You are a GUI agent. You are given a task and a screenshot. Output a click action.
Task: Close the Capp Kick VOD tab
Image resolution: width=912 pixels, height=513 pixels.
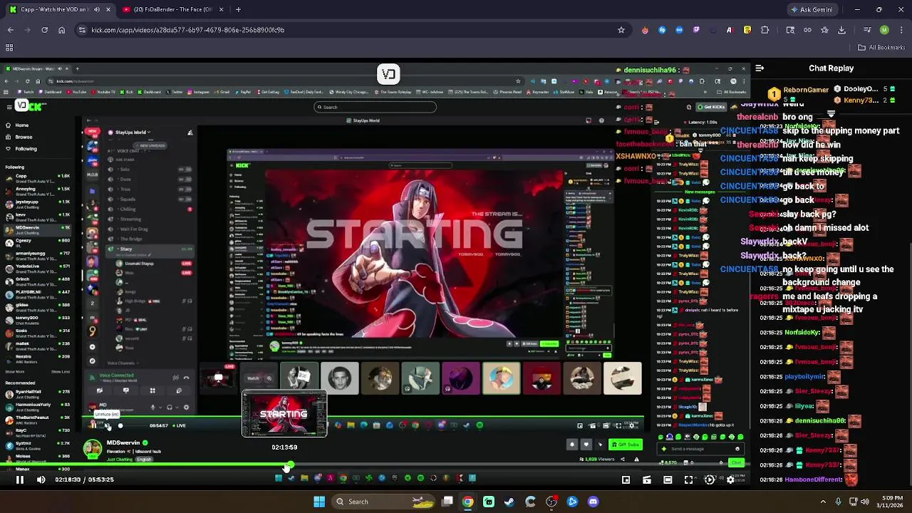pos(108,9)
